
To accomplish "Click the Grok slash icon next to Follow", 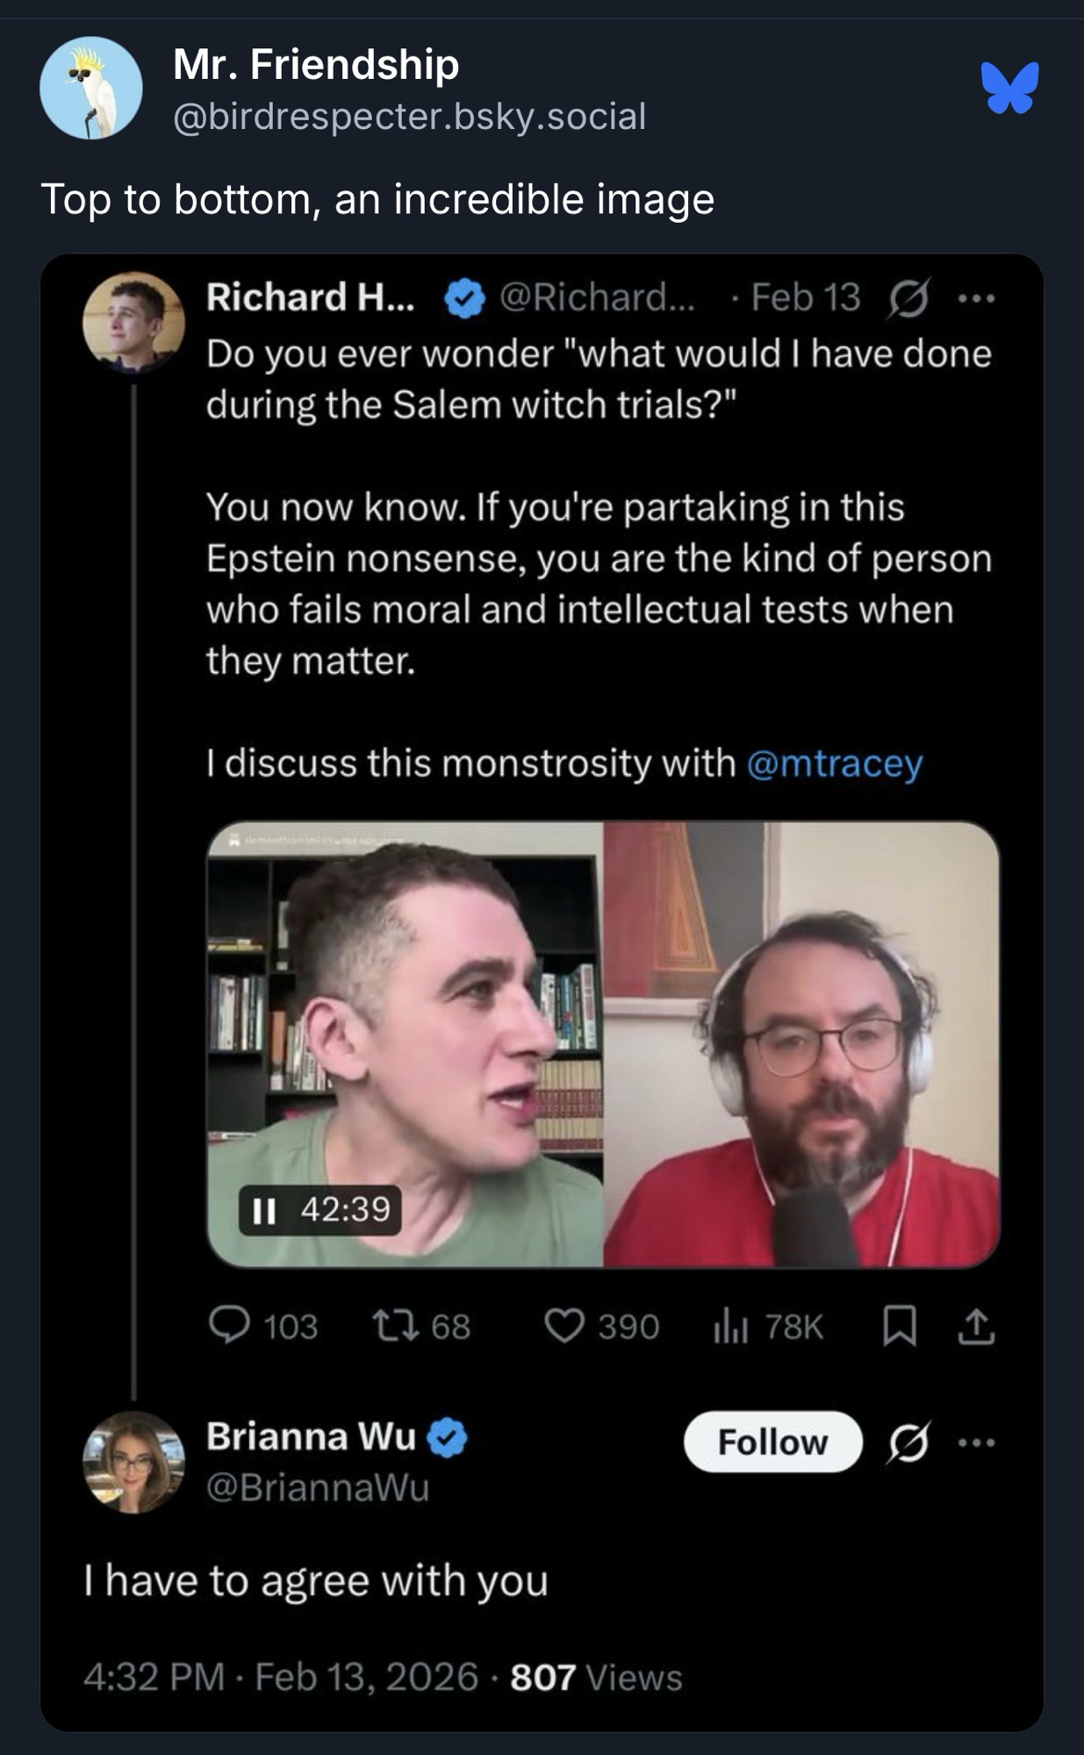I will pos(908,1442).
